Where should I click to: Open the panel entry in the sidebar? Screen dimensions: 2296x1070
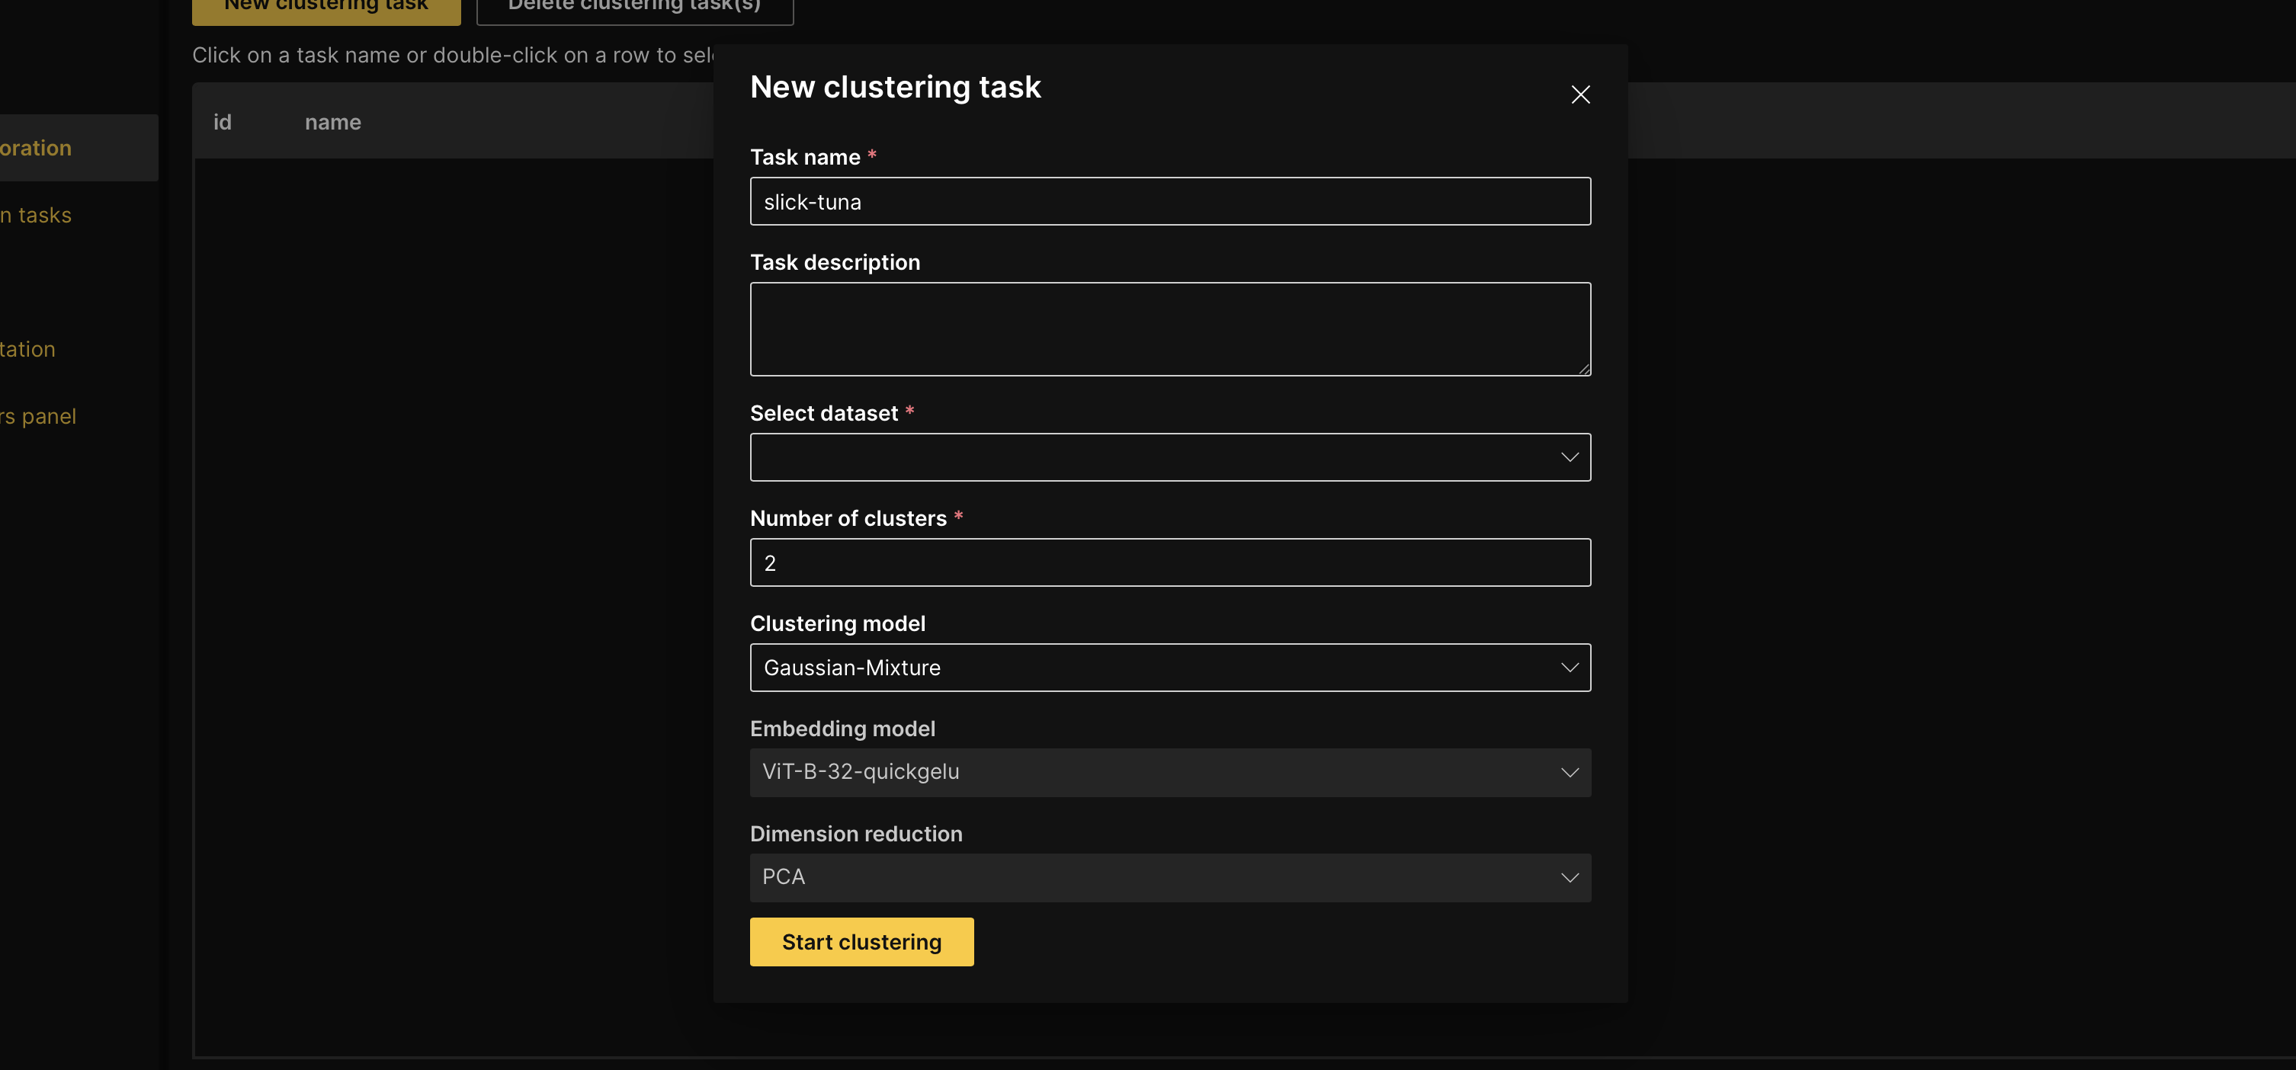[37, 415]
